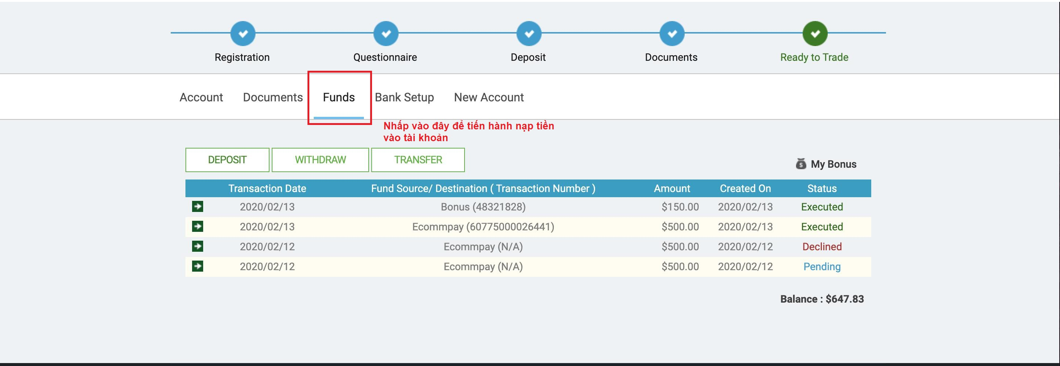Click the Ready to Trade label
Image resolution: width=1060 pixels, height=366 pixels.
814,57
